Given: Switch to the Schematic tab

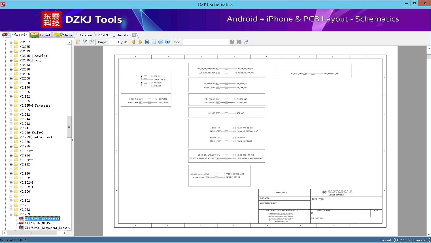Looking at the screenshot, I should tap(15, 35).
